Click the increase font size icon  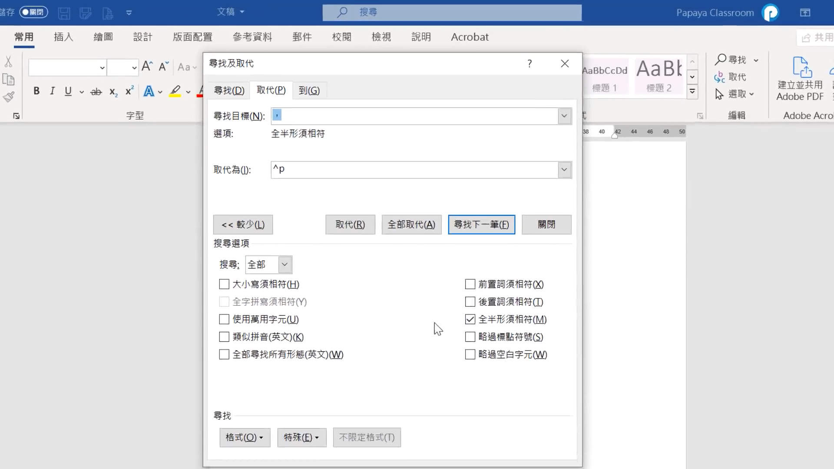click(x=147, y=66)
